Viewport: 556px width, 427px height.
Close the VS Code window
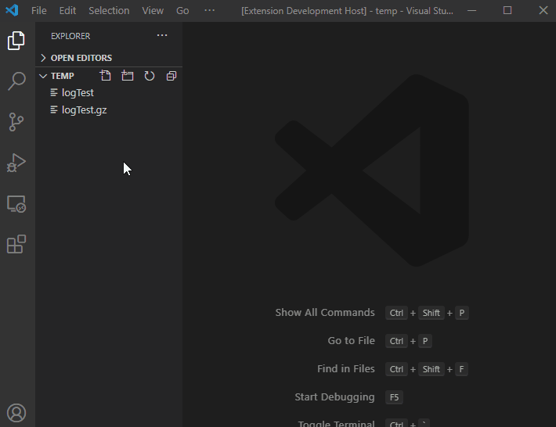[x=543, y=11]
